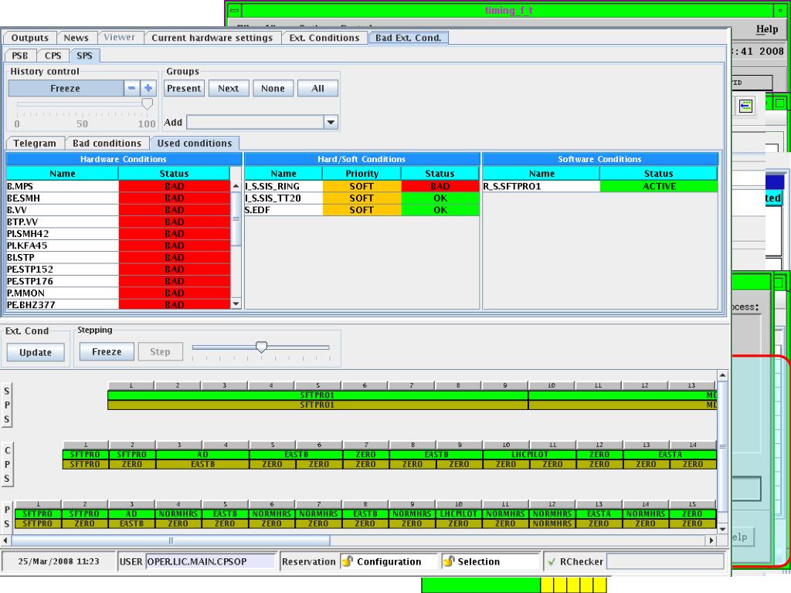Click the Status header in Software Conditions
The width and height of the screenshot is (791, 593).
tap(658, 174)
